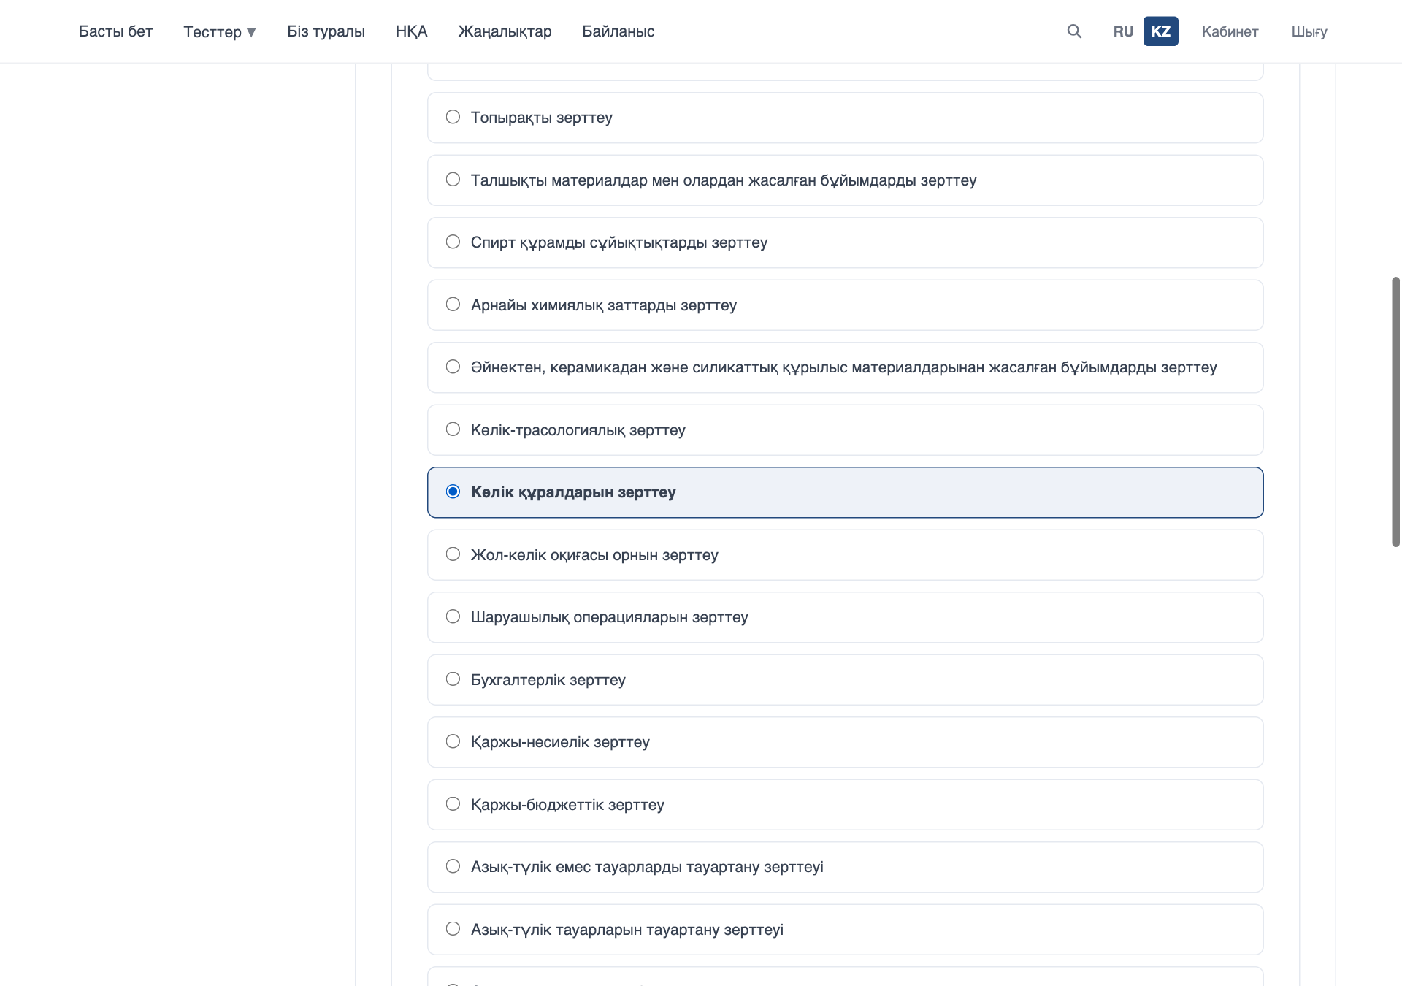Select the KZ language button
Screen dimensions: 1402x986
1160,31
